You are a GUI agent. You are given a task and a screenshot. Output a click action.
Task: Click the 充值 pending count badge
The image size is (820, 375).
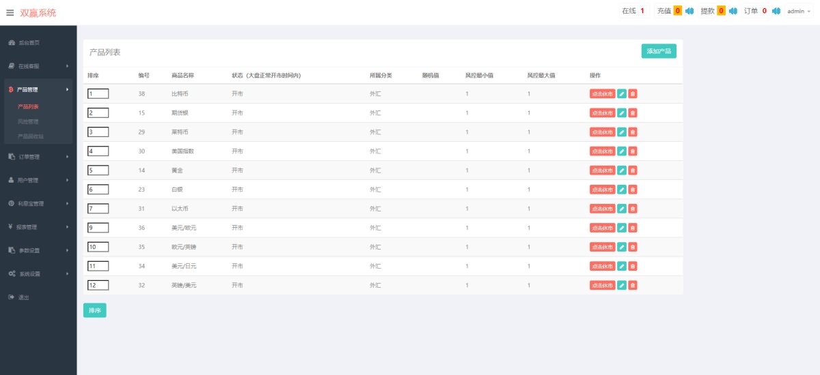(x=678, y=11)
